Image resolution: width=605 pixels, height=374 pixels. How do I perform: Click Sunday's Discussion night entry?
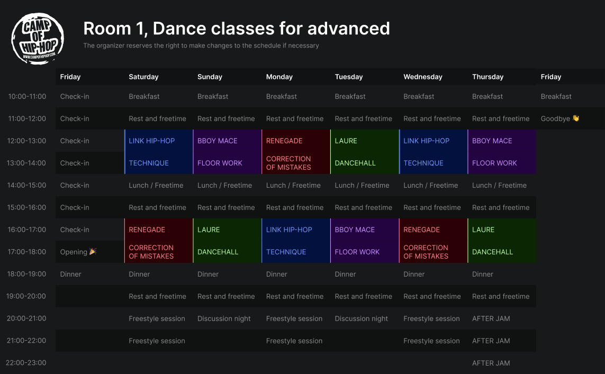pos(224,318)
